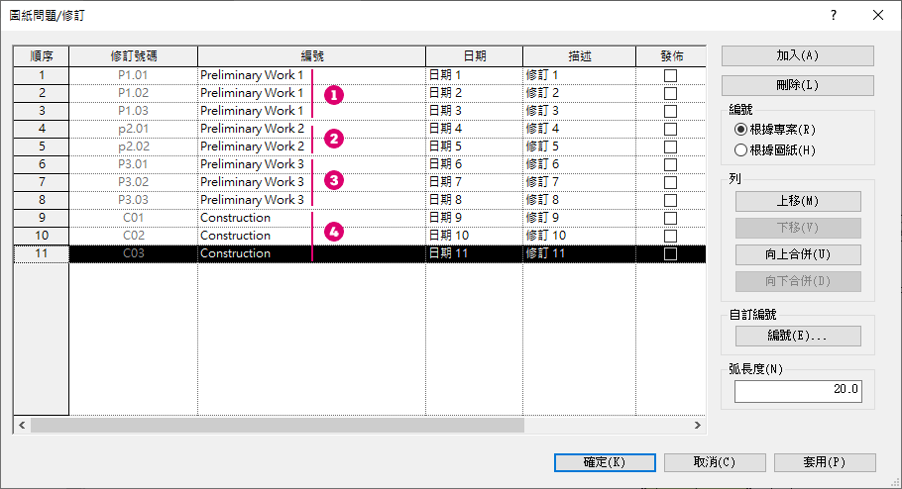Click the 向上合併(U) button
This screenshot has width=902, height=489.
pyautogui.click(x=798, y=254)
